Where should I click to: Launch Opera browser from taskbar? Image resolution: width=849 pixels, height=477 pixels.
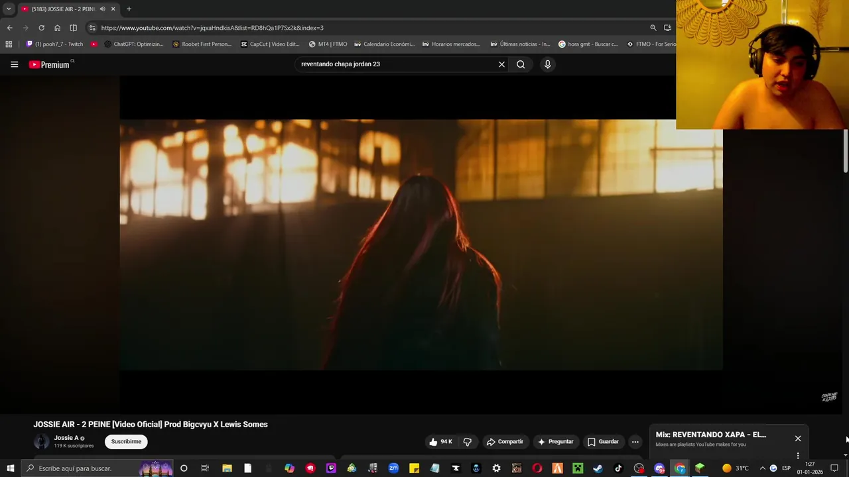(537, 468)
